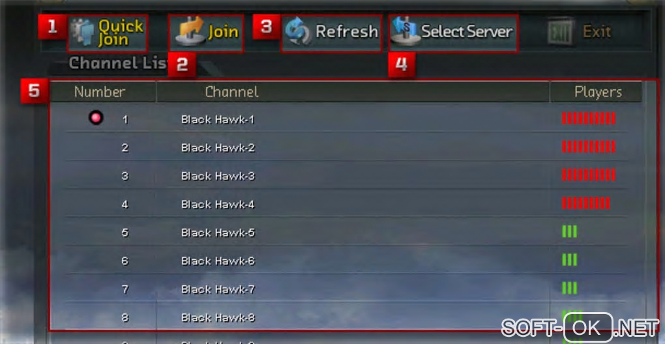This screenshot has height=344, width=665.
Task: Select the Black Hawk-2 channel row
Action: pyautogui.click(x=346, y=147)
